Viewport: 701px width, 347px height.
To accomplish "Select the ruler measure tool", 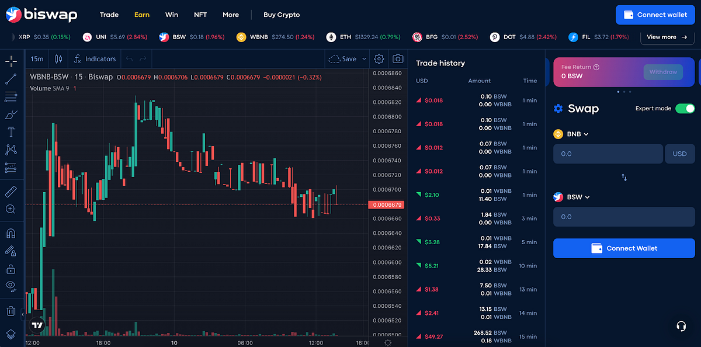I will [x=11, y=191].
